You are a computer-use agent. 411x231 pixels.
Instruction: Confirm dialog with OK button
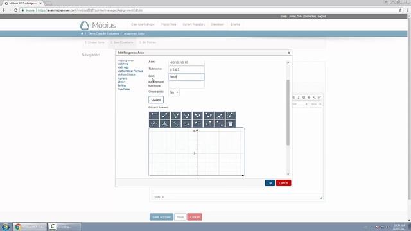point(270,183)
